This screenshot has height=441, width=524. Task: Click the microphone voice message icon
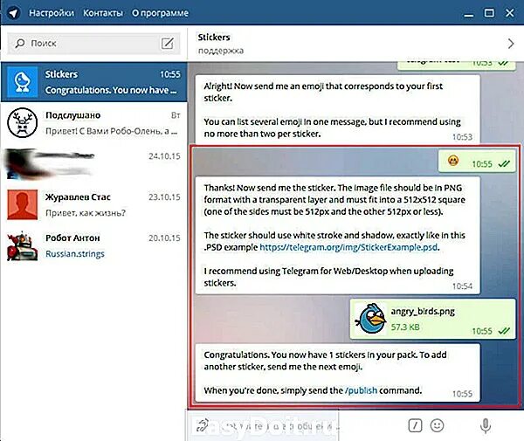pos(486,425)
